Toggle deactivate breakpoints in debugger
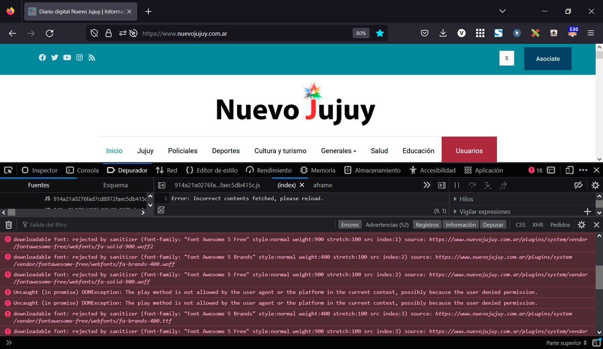This screenshot has height=349, width=603. [x=578, y=185]
